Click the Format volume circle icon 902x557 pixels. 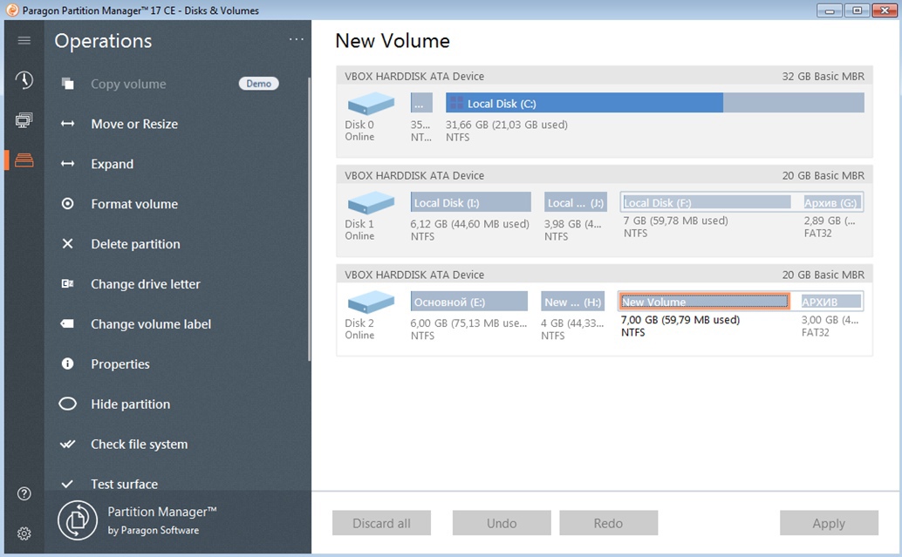pyautogui.click(x=68, y=203)
